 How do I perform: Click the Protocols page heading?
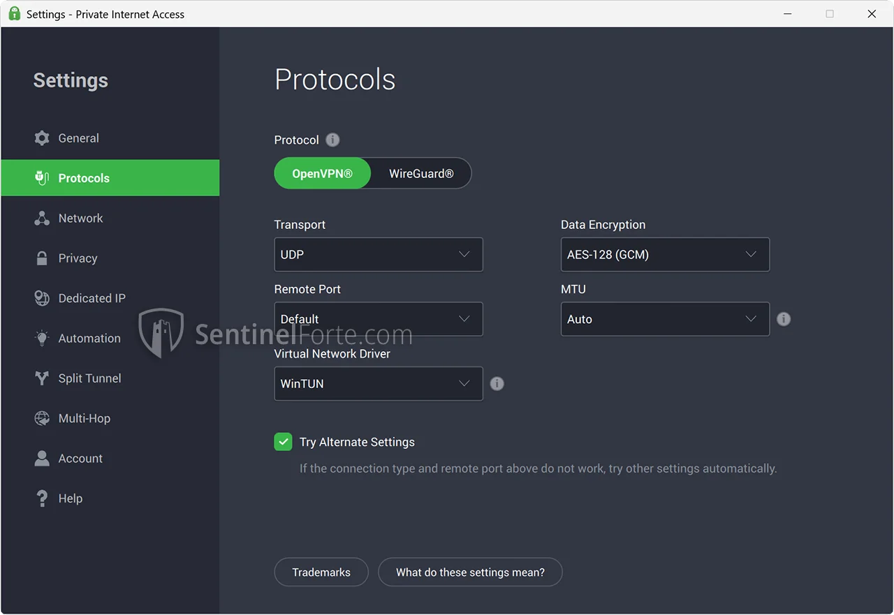(x=335, y=80)
